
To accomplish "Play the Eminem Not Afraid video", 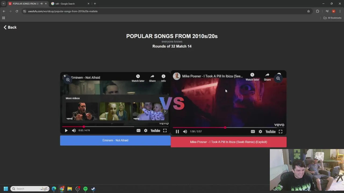I will coord(66,131).
